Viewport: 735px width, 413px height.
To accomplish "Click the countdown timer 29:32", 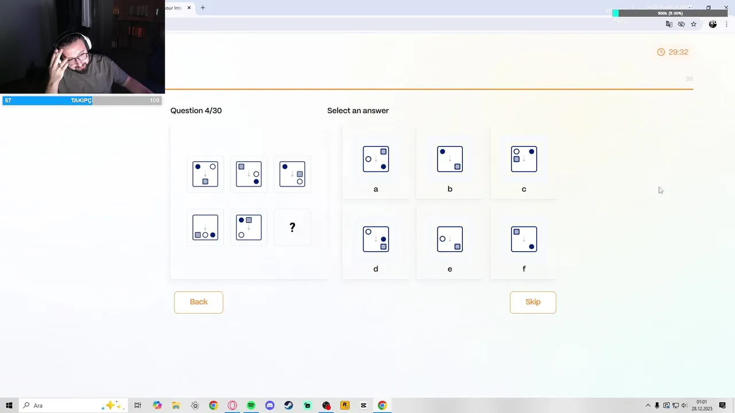I will (x=672, y=52).
